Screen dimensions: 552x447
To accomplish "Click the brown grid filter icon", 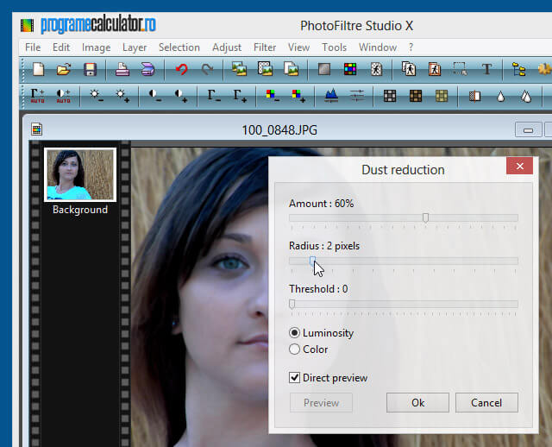I will point(416,96).
